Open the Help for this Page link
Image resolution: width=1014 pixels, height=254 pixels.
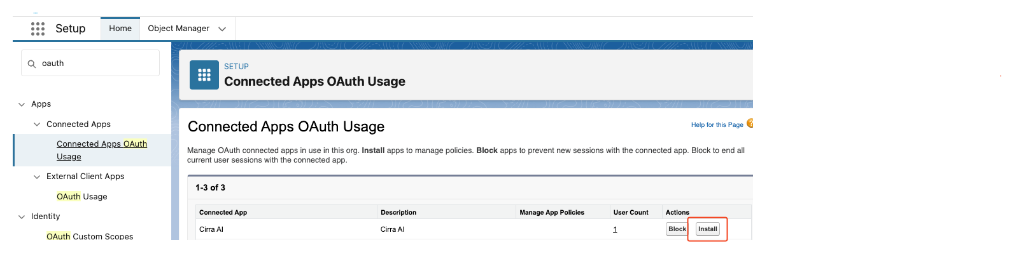(717, 125)
